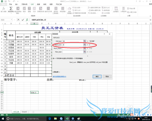
Task: Switch to the Developer tab (开发工具)
Action: tap(59, 4)
